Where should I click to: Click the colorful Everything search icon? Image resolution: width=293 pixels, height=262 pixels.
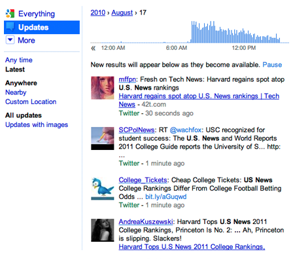pos(10,14)
